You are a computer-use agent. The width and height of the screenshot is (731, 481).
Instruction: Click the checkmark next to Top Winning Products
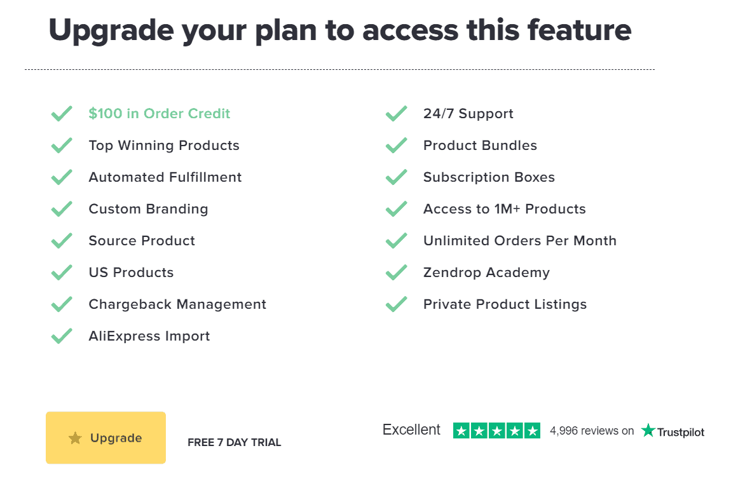(62, 145)
